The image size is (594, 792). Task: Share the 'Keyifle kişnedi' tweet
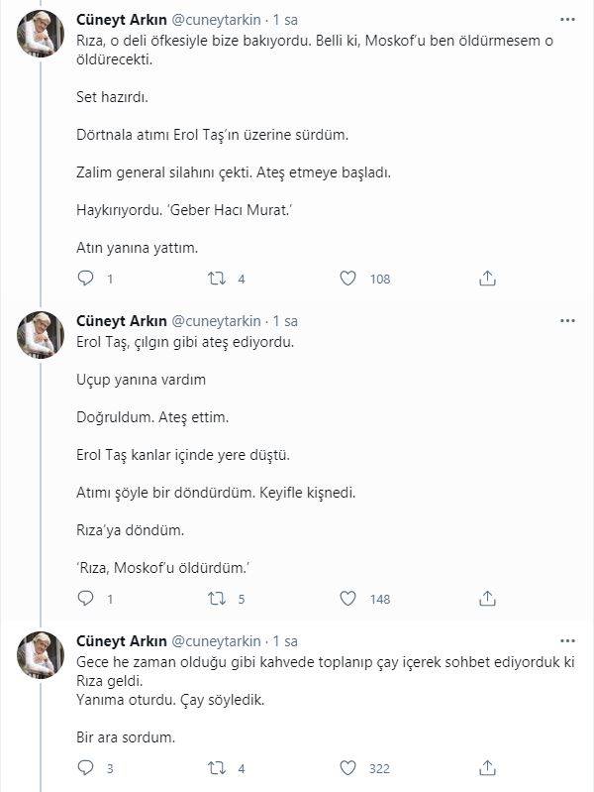(487, 599)
